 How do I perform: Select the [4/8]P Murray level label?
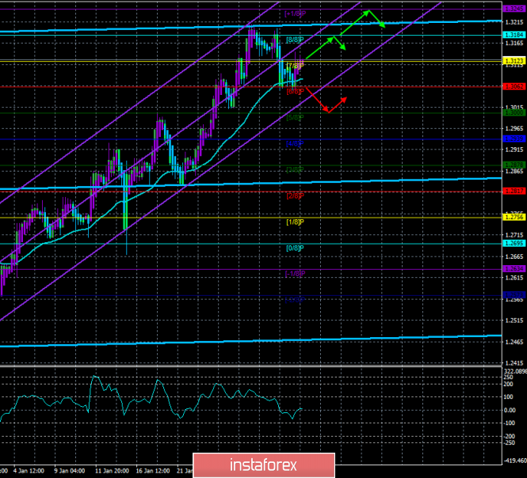point(295,144)
